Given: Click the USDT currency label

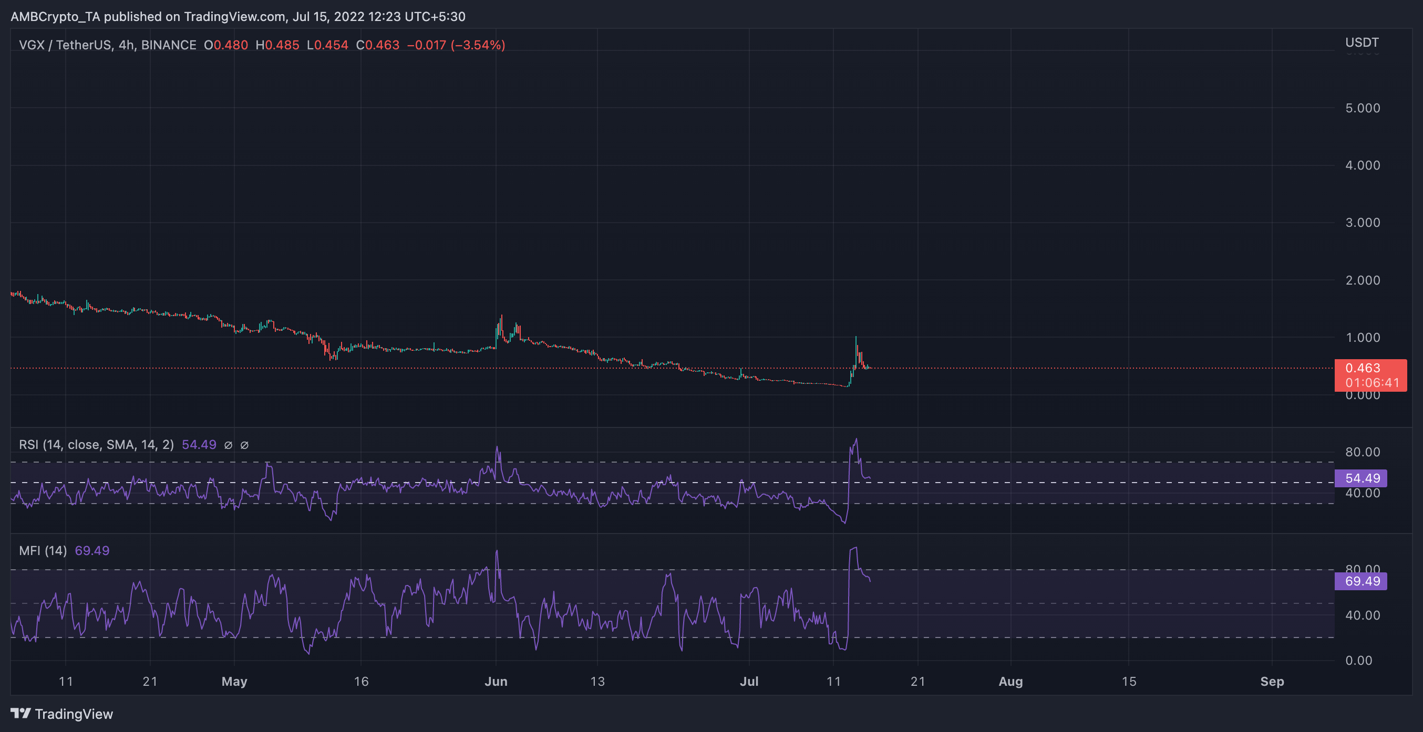Looking at the screenshot, I should point(1362,43).
